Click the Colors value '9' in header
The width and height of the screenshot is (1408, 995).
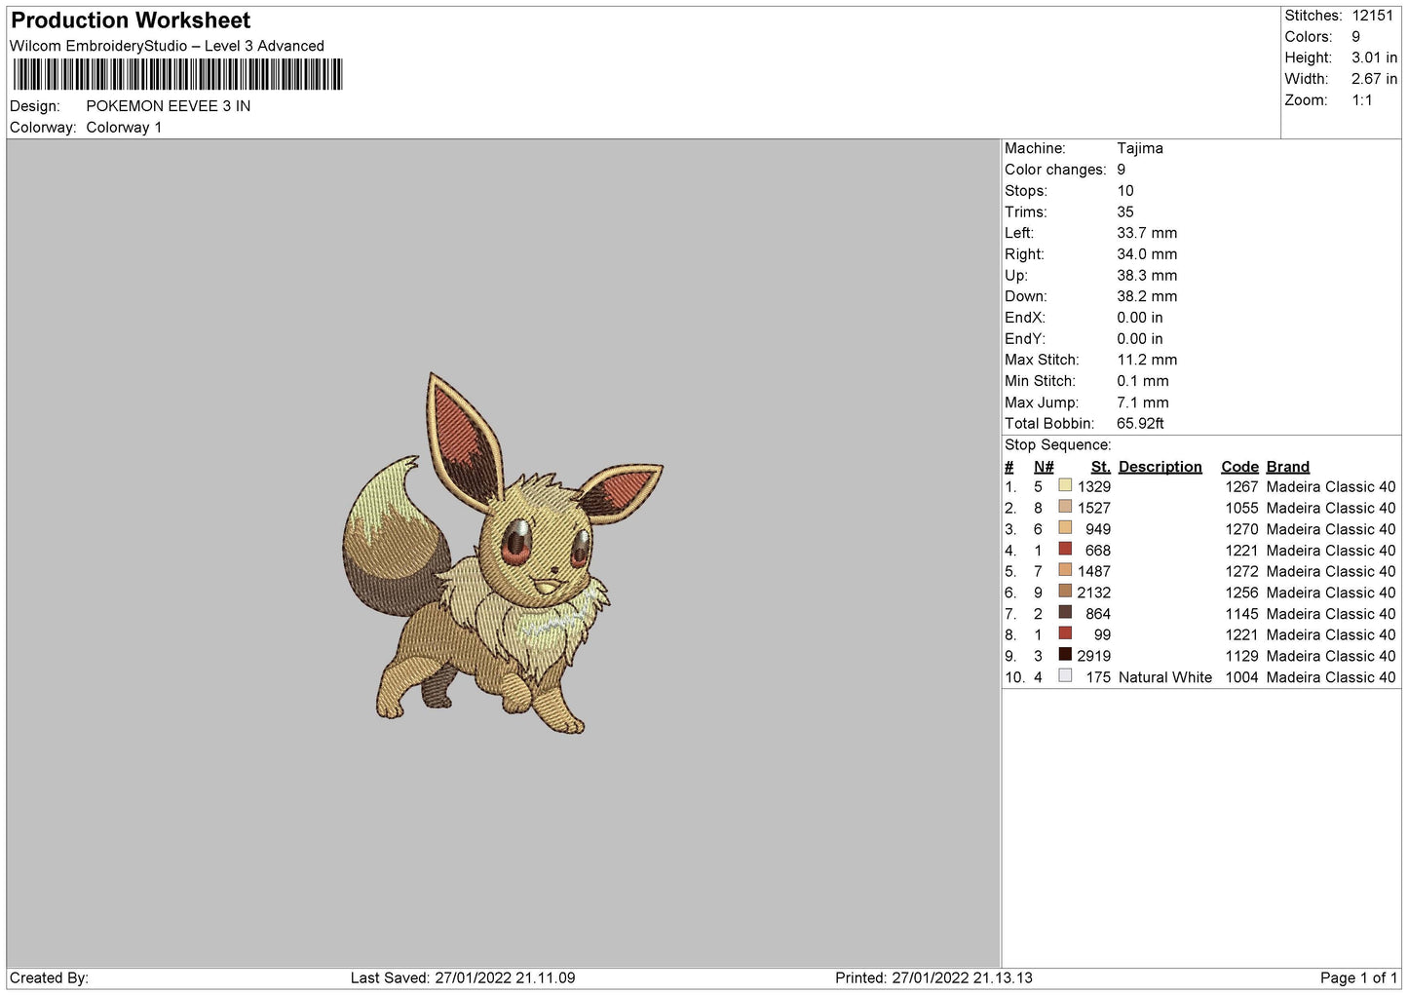[x=1355, y=37]
